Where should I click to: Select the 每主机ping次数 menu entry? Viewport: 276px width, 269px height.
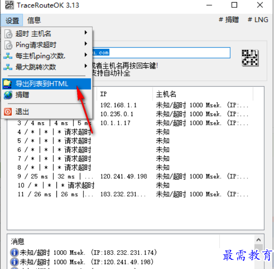pyautogui.click(x=47, y=56)
